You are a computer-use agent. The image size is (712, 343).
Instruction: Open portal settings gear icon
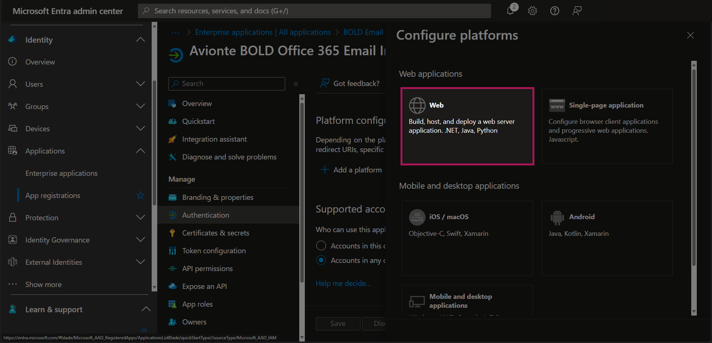[x=533, y=11]
